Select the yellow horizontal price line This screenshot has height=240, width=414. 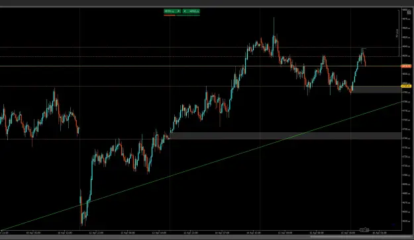(x=201, y=86)
